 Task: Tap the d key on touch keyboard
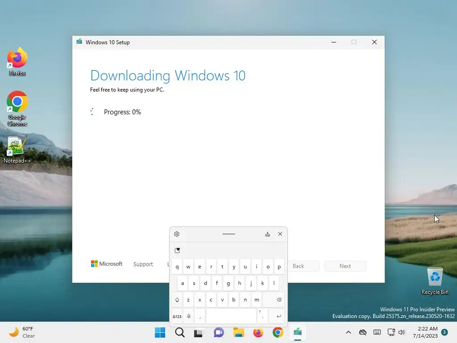coord(205,283)
